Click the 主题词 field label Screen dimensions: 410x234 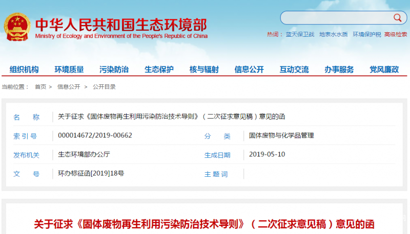pyautogui.click(x=216, y=174)
